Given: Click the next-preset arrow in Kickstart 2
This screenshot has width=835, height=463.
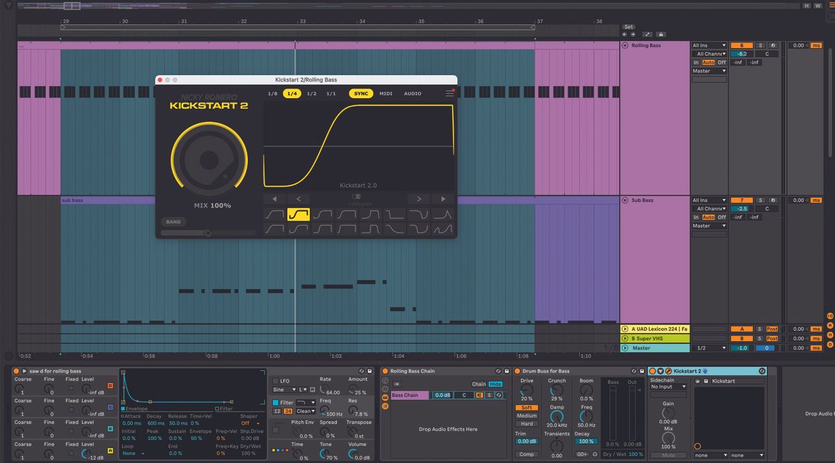Looking at the screenshot, I should pos(419,199).
